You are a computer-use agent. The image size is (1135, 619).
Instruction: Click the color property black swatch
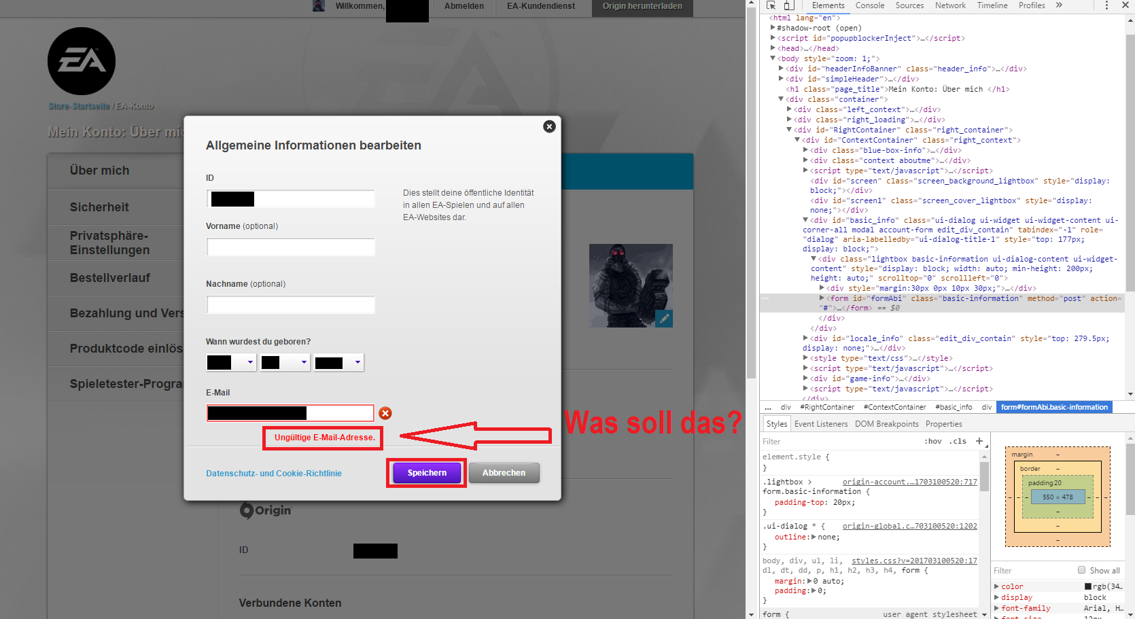(x=1087, y=586)
